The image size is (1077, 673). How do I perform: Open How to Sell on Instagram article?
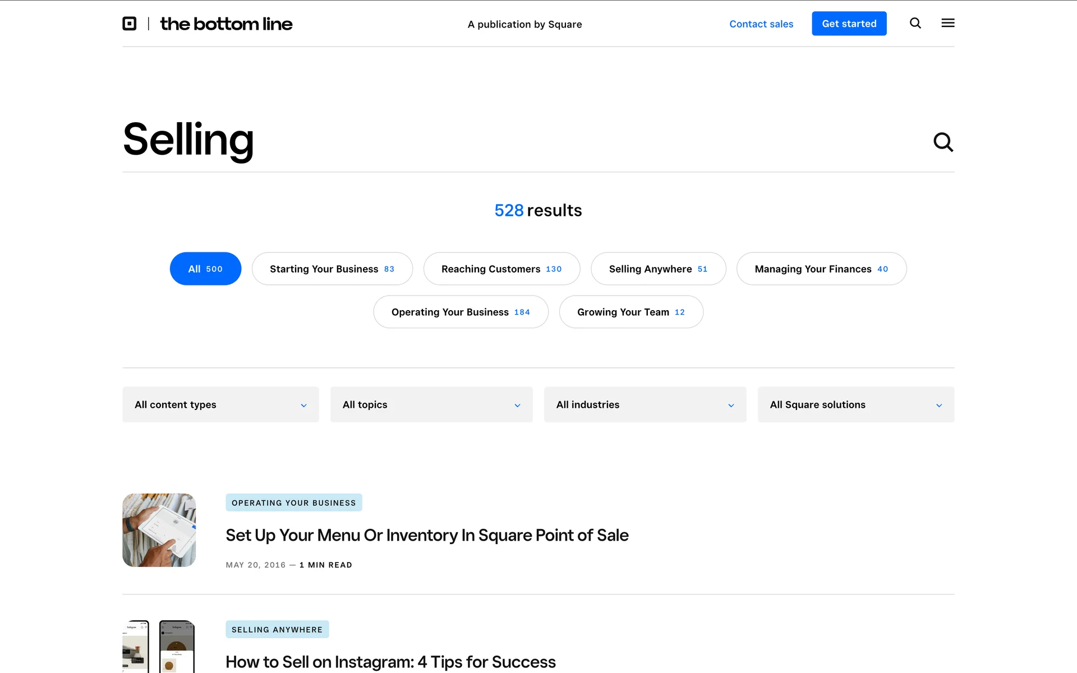(x=390, y=662)
